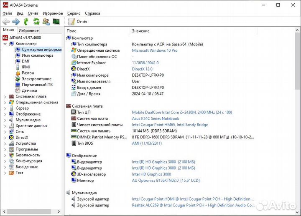This screenshot has width=301, height=216.
Task: Open the Asus K54C Series Notebook link
Action: pos(155,118)
